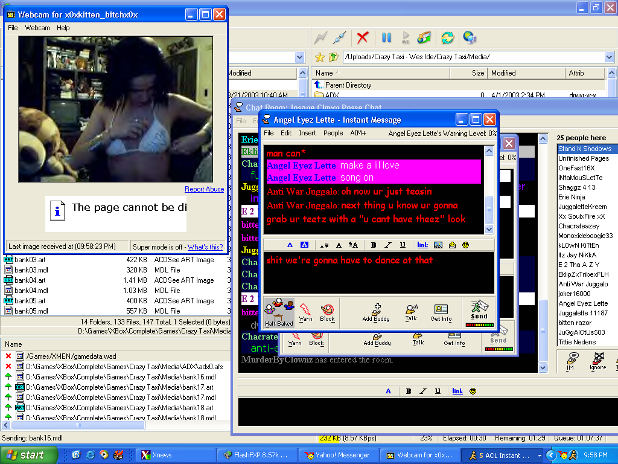
Task: Open the Get Info buddy card icon
Action: tap(441, 311)
